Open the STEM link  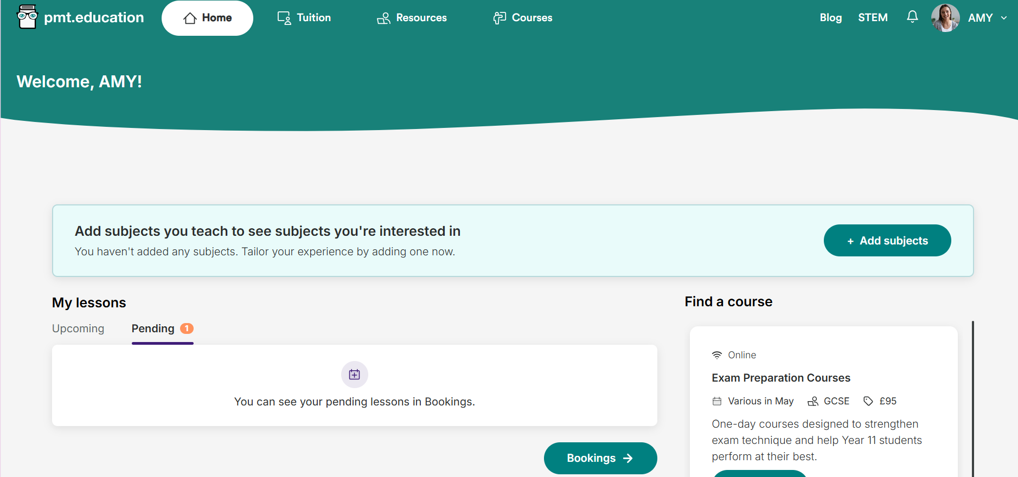873,18
